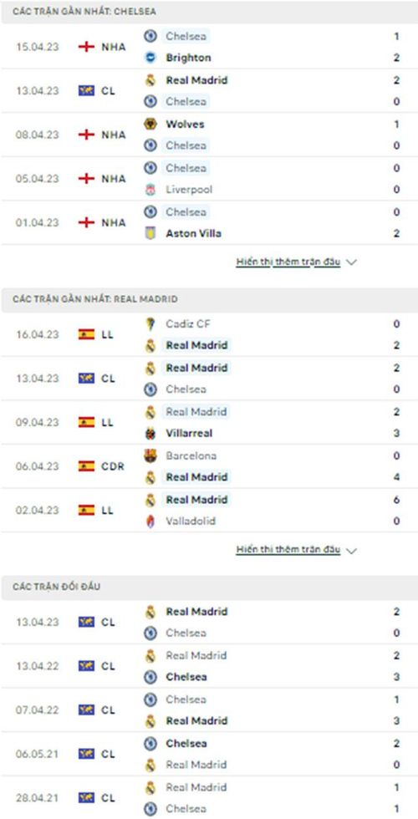418x819 pixels.
Task: Open the Real Madrid vs Villarreal match
Action: 209,423
